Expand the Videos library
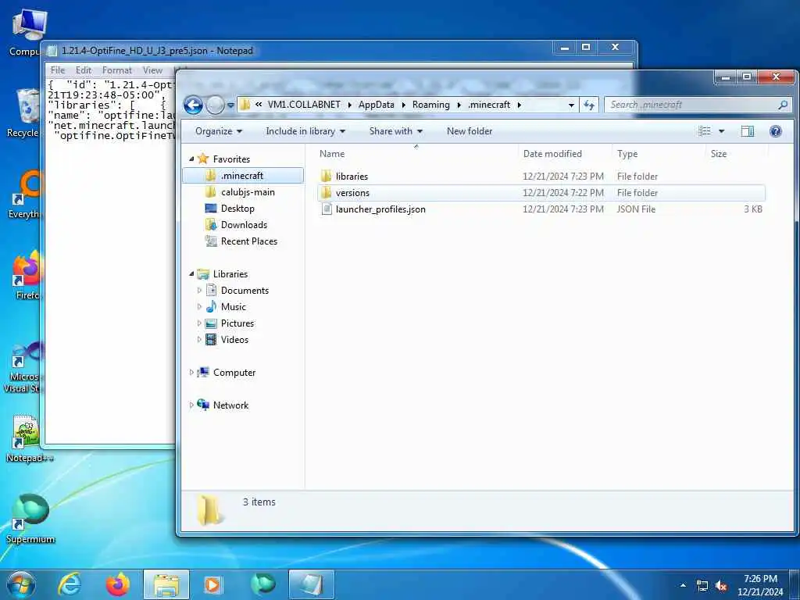 (199, 339)
